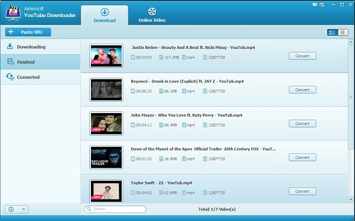Open the Beyoncé video thumbnail
Viewport: 355px width, 221px height.
(106, 90)
